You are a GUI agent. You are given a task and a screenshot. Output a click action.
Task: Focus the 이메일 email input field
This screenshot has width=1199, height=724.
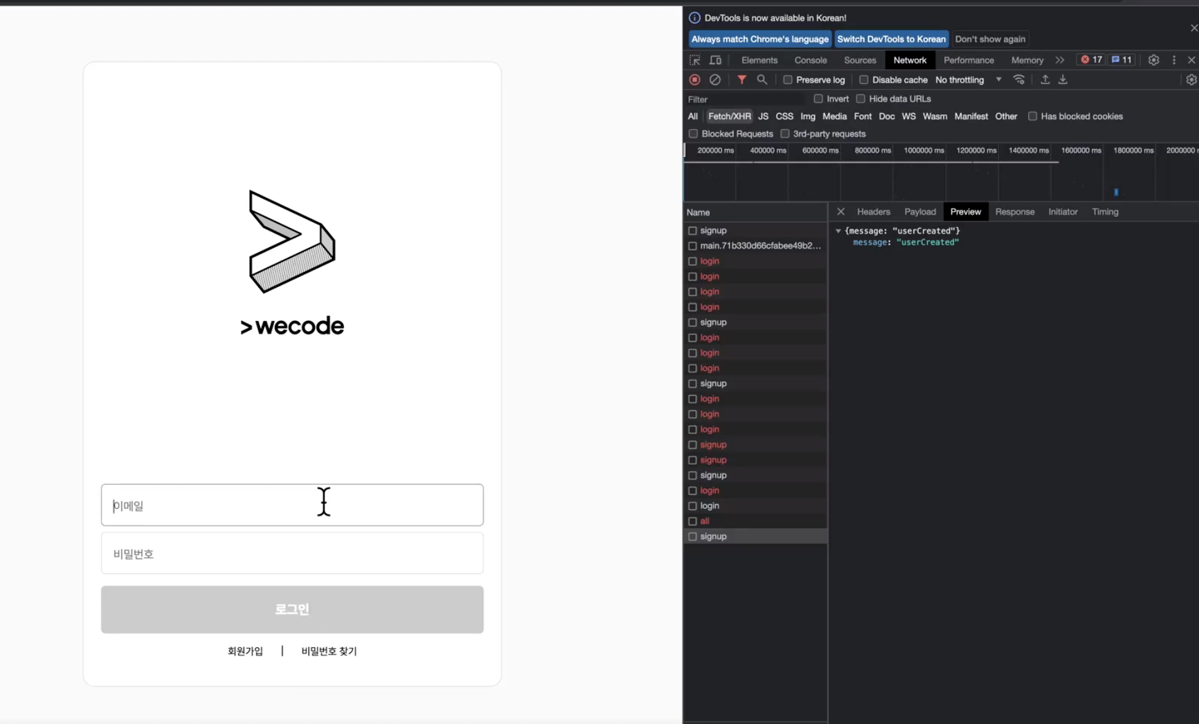[x=292, y=505]
